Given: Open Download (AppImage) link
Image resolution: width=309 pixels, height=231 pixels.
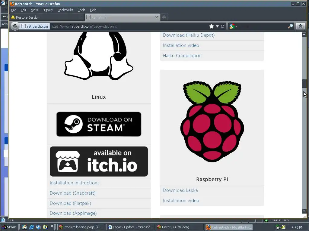Looking at the screenshot, I should pyautogui.click(x=73, y=213).
